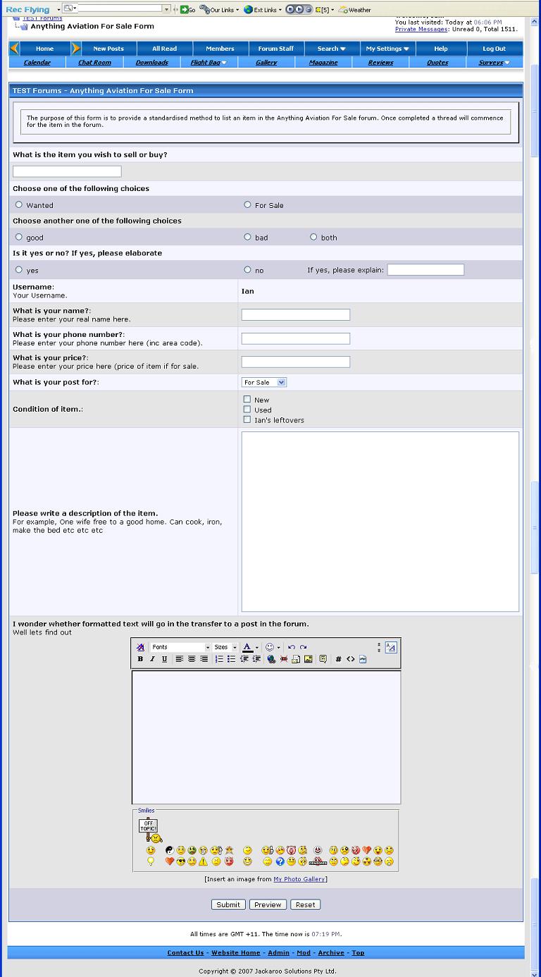Check the New condition checkbox
This screenshot has width=541, height=977.
pyautogui.click(x=247, y=399)
